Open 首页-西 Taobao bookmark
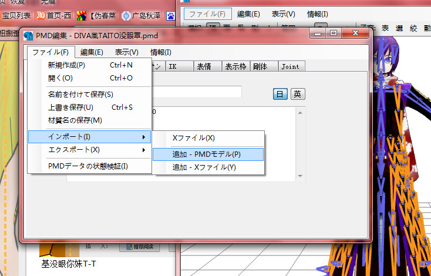Image resolution: width=431 pixels, height=276 pixels. [x=59, y=15]
